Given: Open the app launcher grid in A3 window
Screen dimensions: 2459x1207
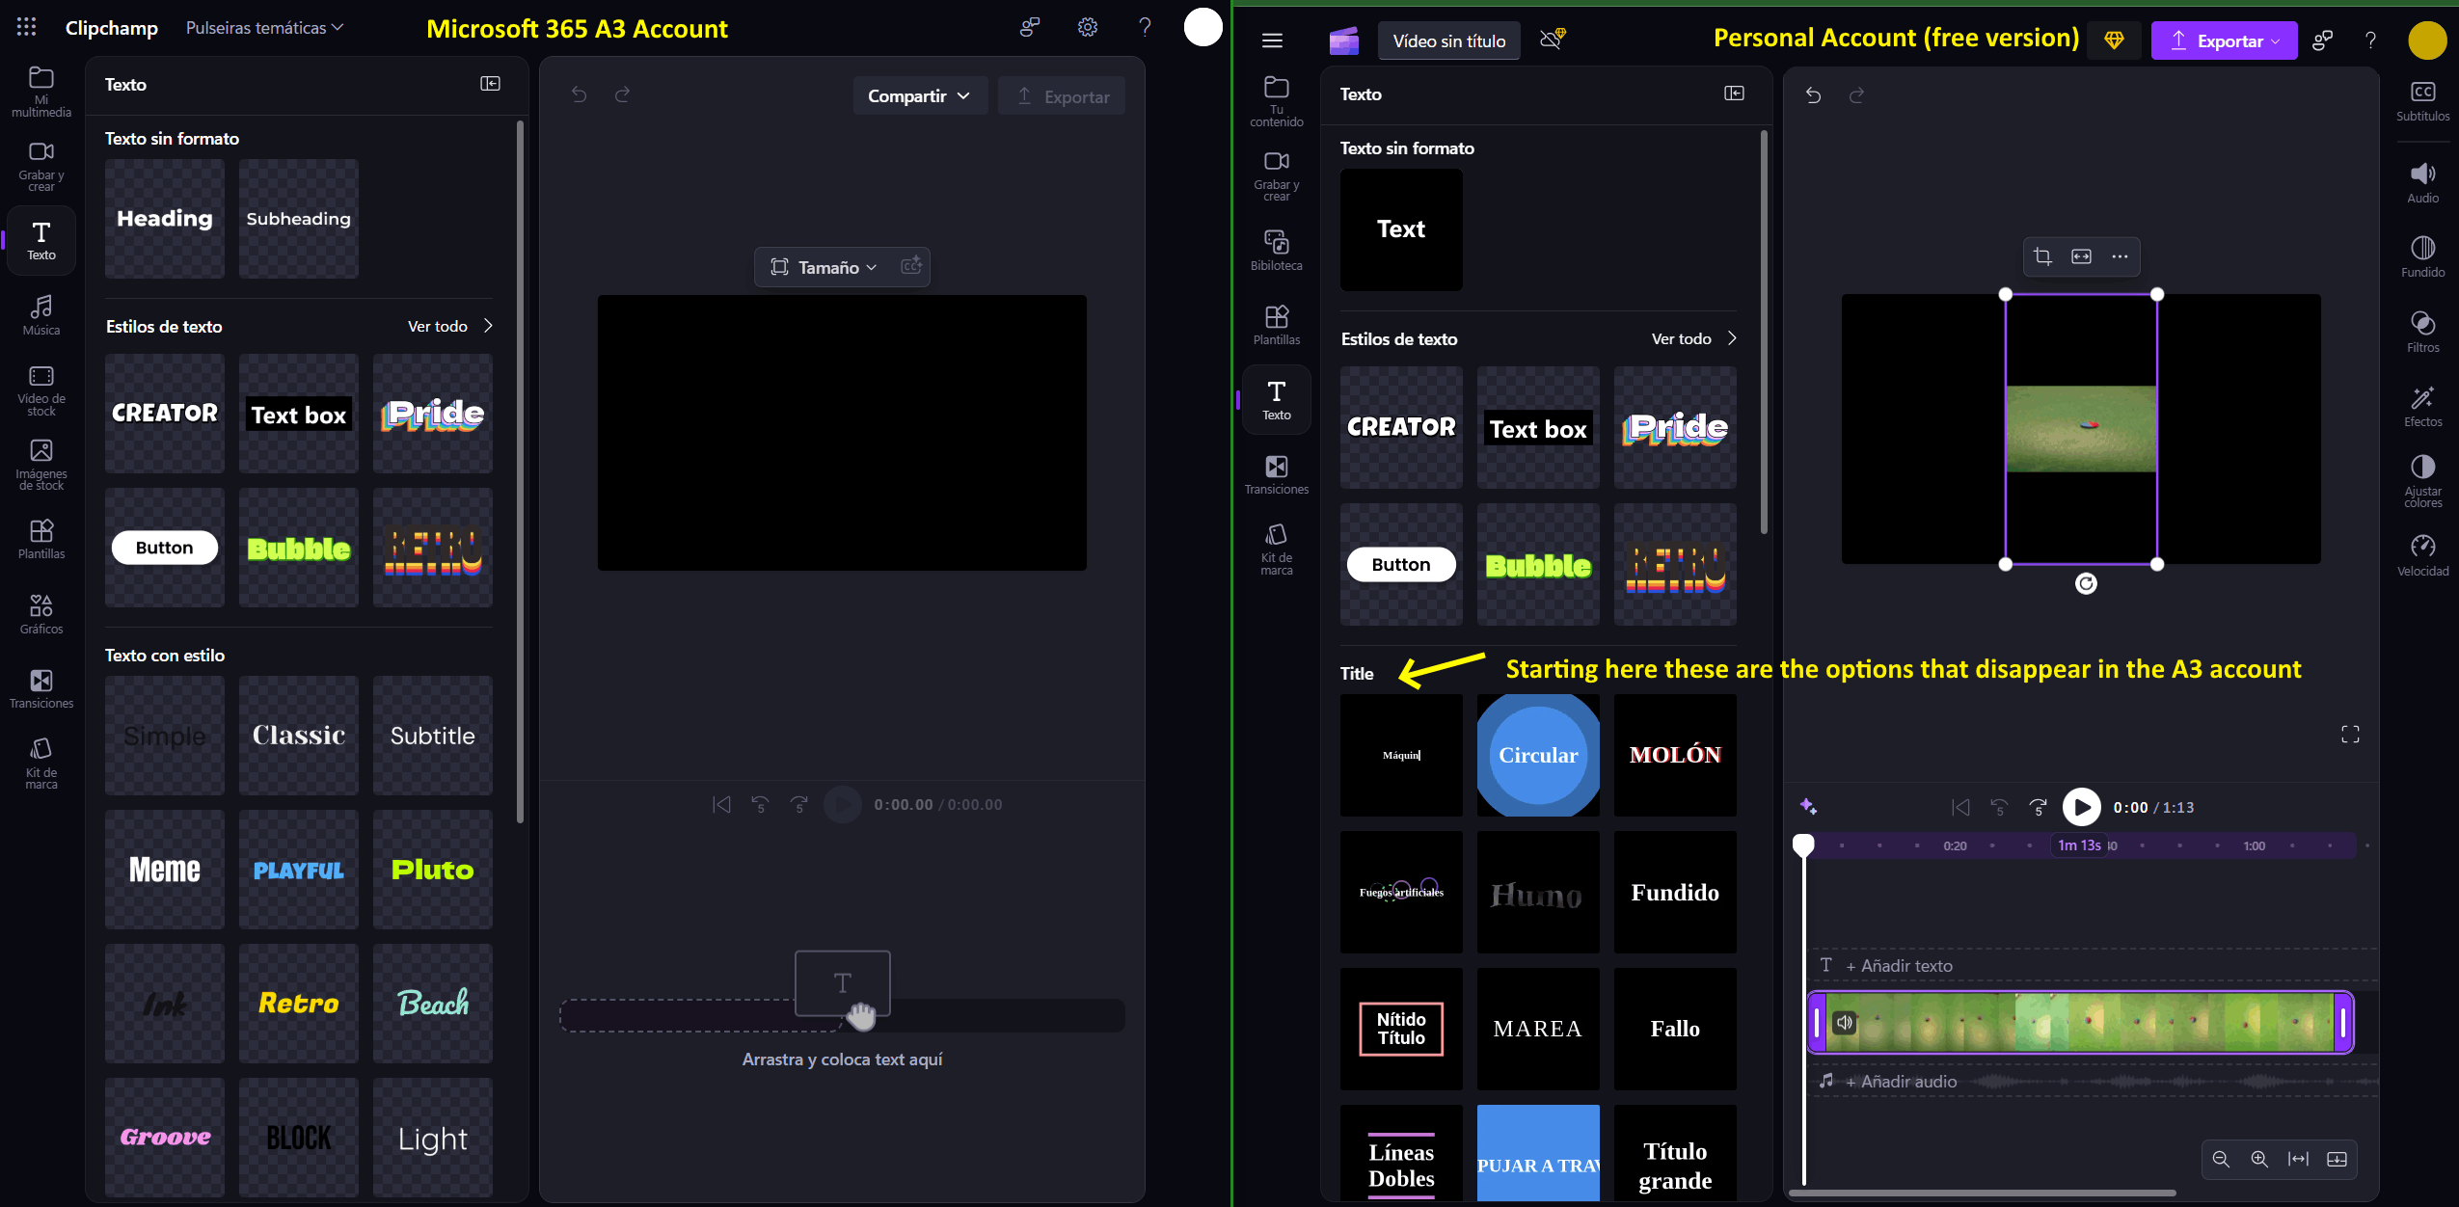Looking at the screenshot, I should [27, 27].
